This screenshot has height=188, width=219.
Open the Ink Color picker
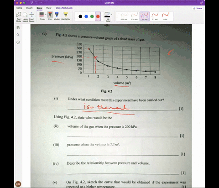[107, 17]
